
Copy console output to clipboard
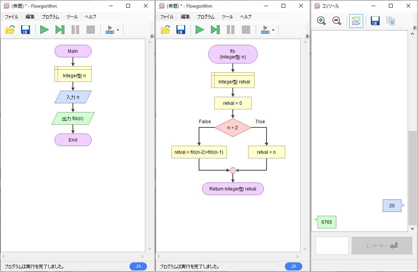pos(390,21)
